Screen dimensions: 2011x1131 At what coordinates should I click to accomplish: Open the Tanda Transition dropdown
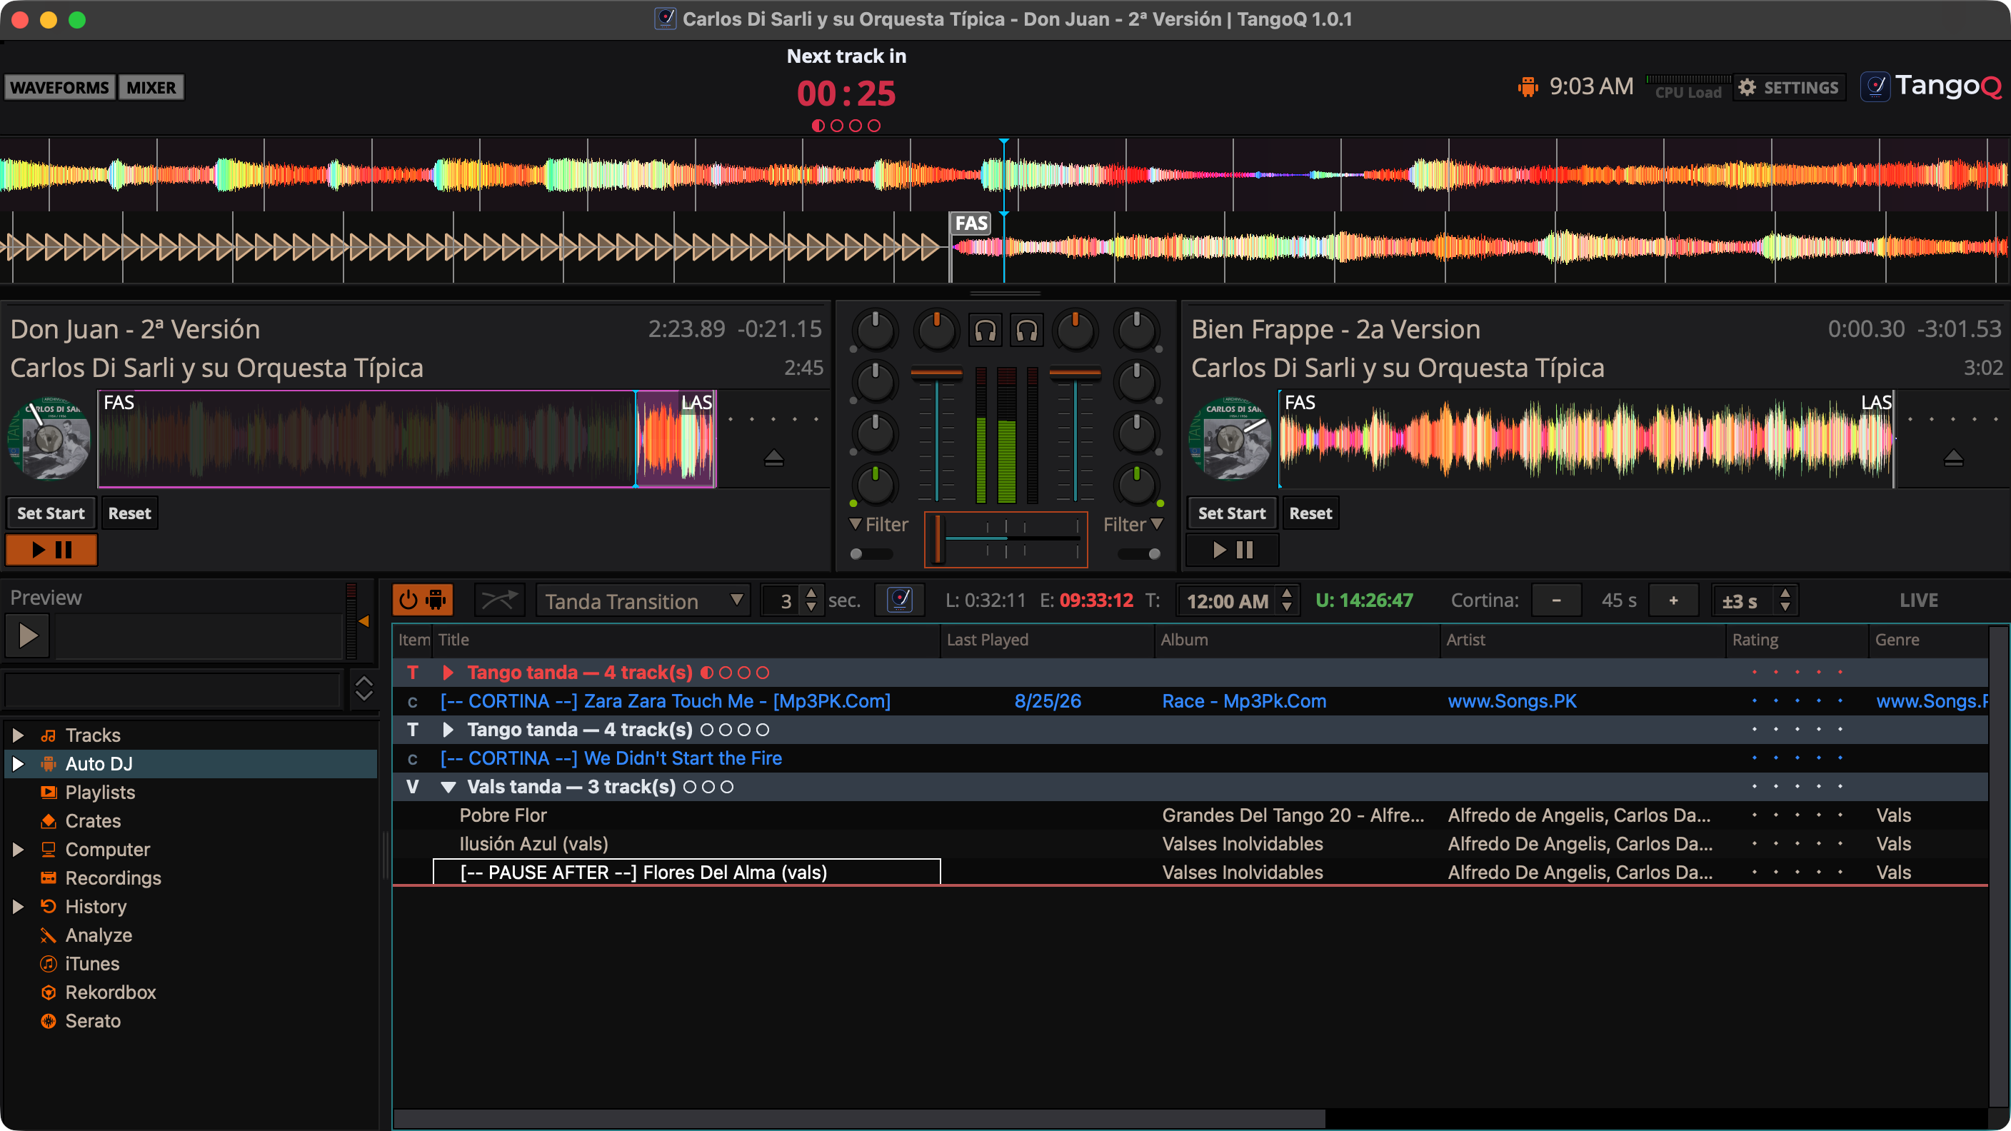tap(643, 600)
